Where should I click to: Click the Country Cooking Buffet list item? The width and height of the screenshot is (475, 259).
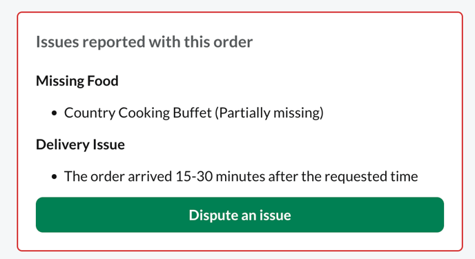click(x=194, y=113)
